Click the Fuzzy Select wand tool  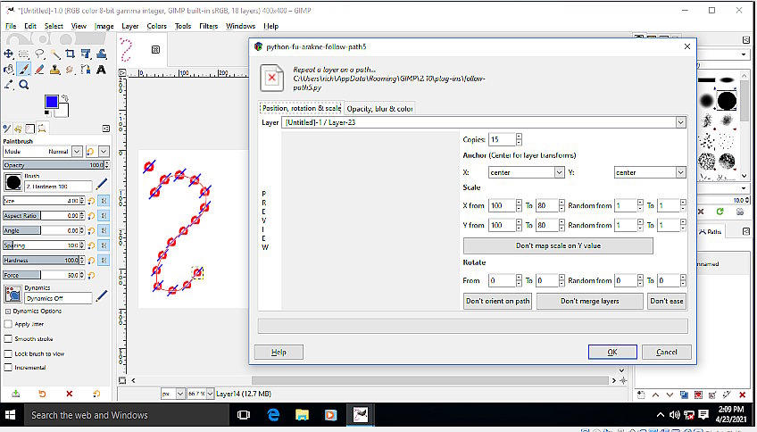(54, 54)
